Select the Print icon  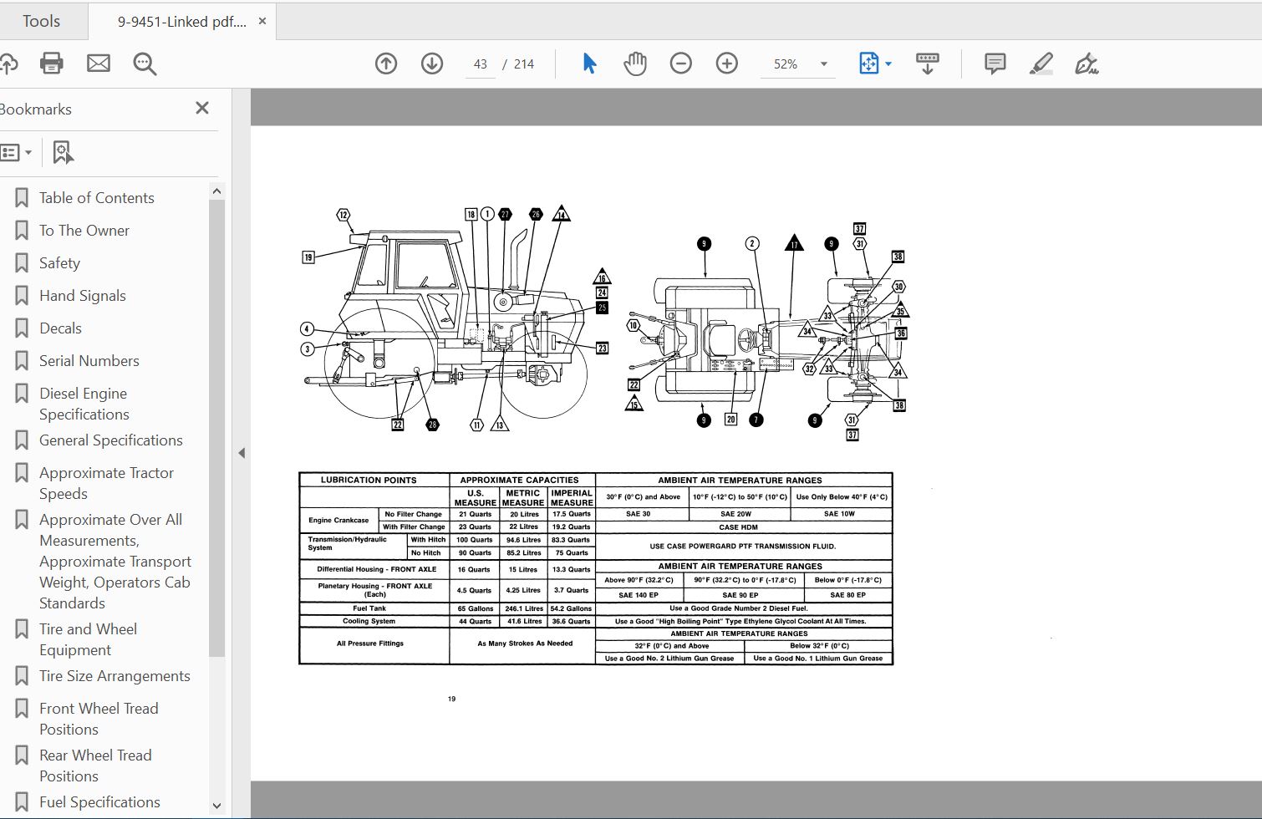pyautogui.click(x=51, y=64)
